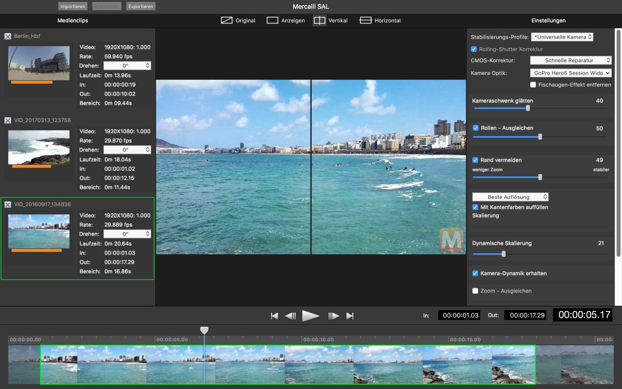Image resolution: width=622 pixels, height=389 pixels.
Task: Select the Vertikal split view icon
Action: tap(319, 20)
